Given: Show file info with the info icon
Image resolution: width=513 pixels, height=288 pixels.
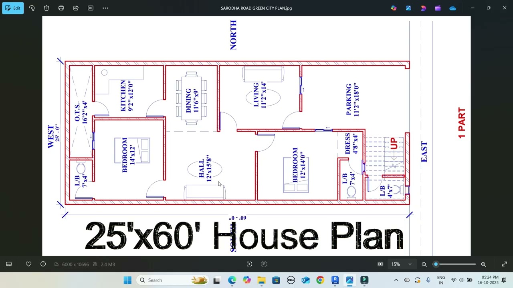Looking at the screenshot, I should [x=43, y=264].
